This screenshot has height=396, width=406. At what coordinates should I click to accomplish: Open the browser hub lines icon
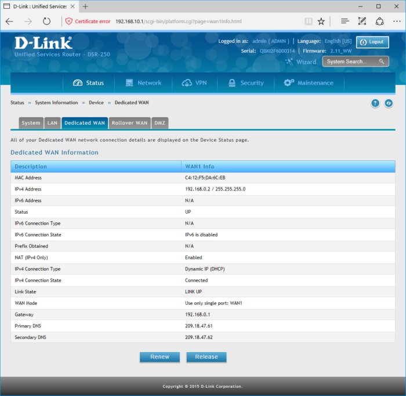pos(345,21)
